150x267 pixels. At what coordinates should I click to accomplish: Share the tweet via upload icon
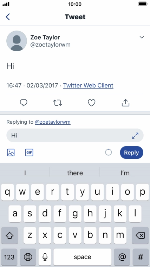pyautogui.click(x=125, y=103)
